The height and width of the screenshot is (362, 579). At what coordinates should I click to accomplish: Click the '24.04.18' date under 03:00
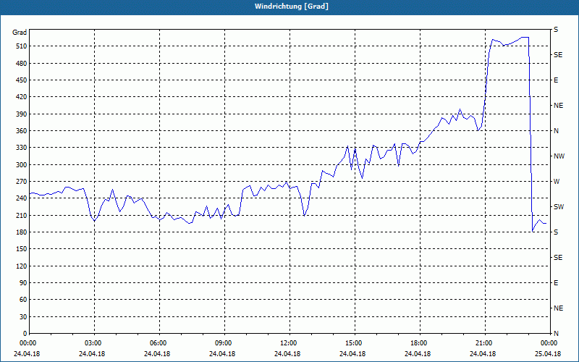point(93,354)
